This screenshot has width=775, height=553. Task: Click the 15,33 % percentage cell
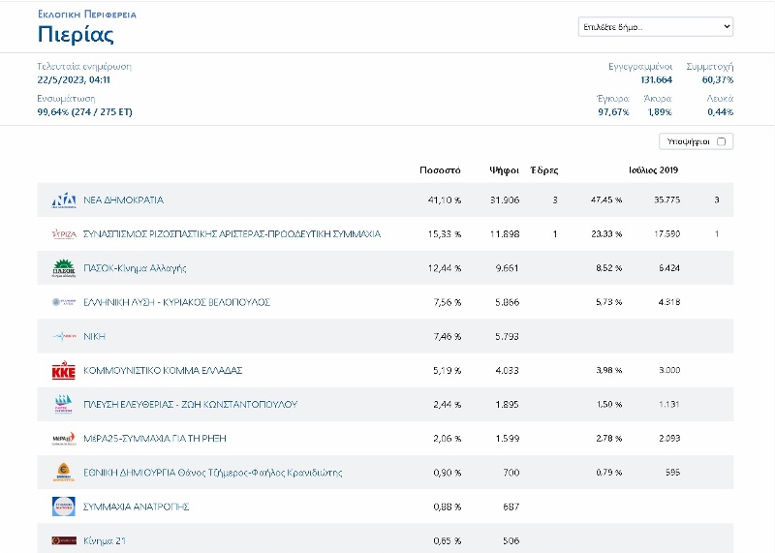coord(445,234)
